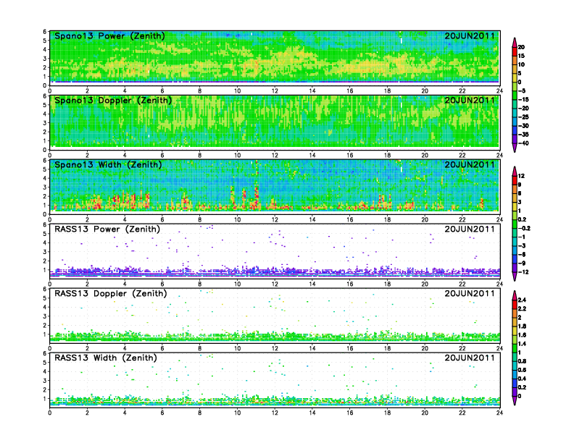574x443 pixels.
Task: Click hour 12 tick below the RASS13 Width plot
Action: [275, 413]
